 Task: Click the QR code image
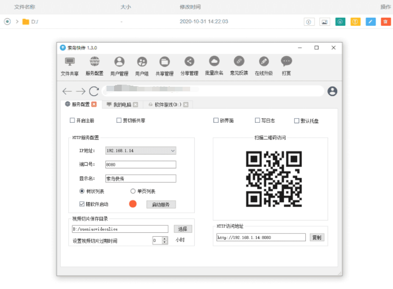pos(274,179)
